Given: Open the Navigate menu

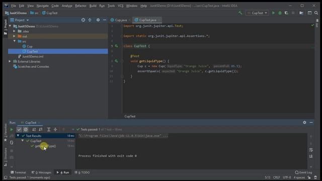Looking at the screenshot, I should pyautogui.click(x=42, y=6).
